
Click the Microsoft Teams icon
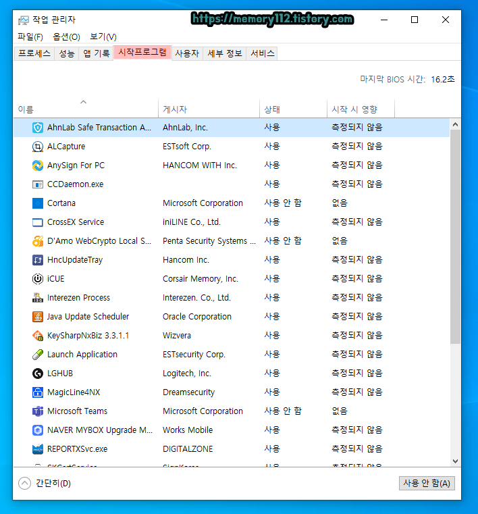tap(38, 411)
